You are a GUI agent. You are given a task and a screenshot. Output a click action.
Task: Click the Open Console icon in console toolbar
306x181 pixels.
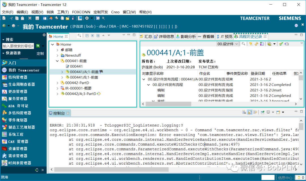click(278, 112)
